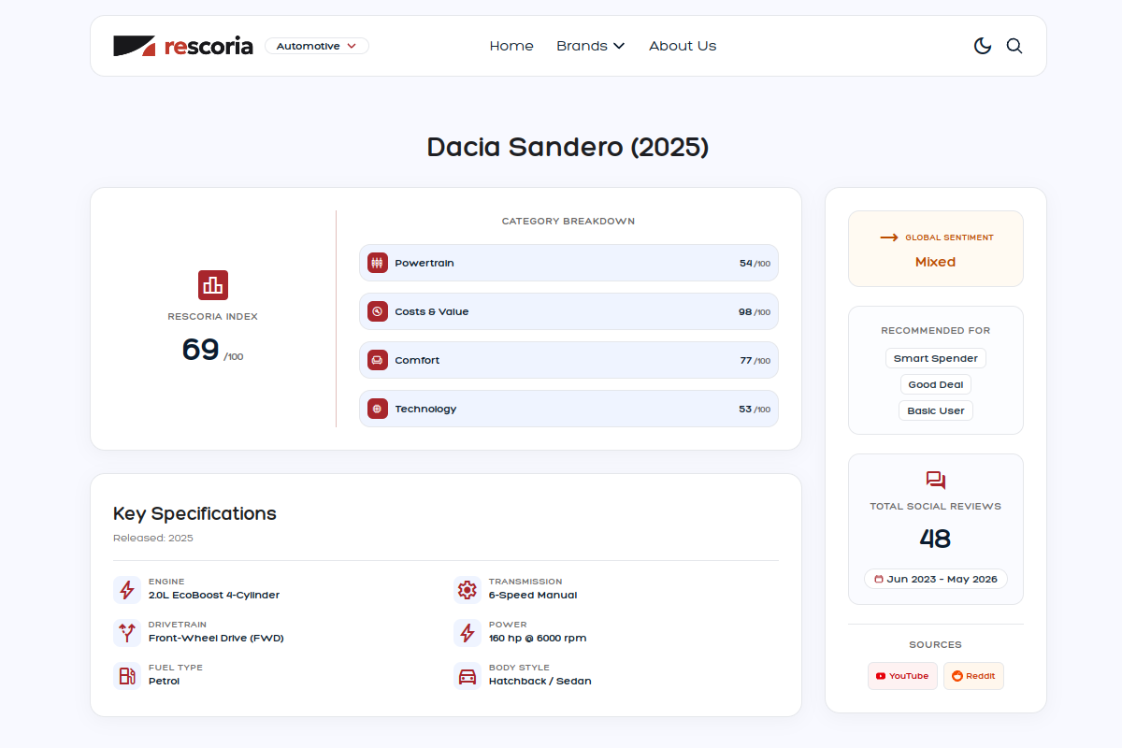Select the Basic User tag
The height and width of the screenshot is (748, 1122).
click(x=936, y=410)
